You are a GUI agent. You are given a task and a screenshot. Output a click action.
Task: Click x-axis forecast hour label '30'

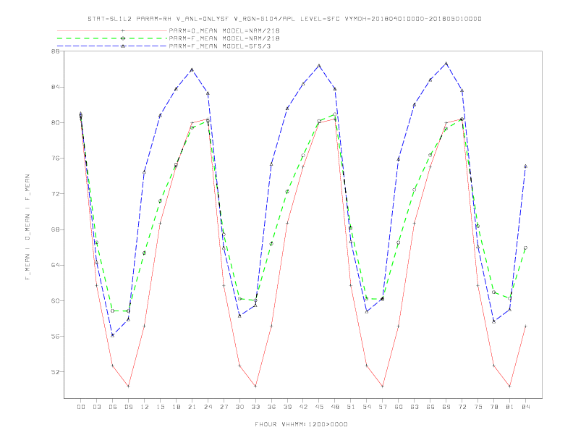point(239,407)
